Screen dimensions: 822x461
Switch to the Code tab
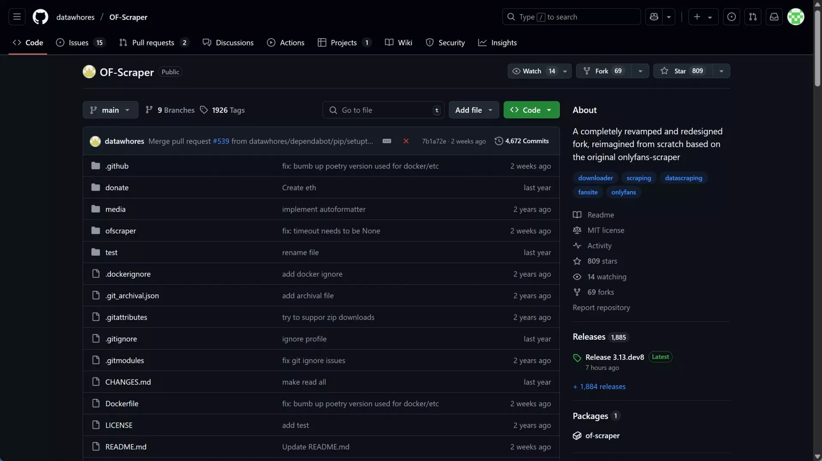(x=28, y=42)
